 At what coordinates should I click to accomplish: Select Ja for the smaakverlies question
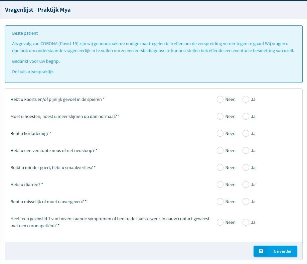(246, 167)
